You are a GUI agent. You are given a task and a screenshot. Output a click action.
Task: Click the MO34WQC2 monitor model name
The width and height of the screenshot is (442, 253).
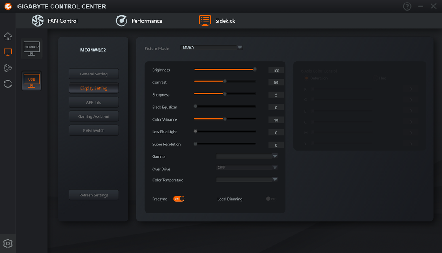click(93, 50)
